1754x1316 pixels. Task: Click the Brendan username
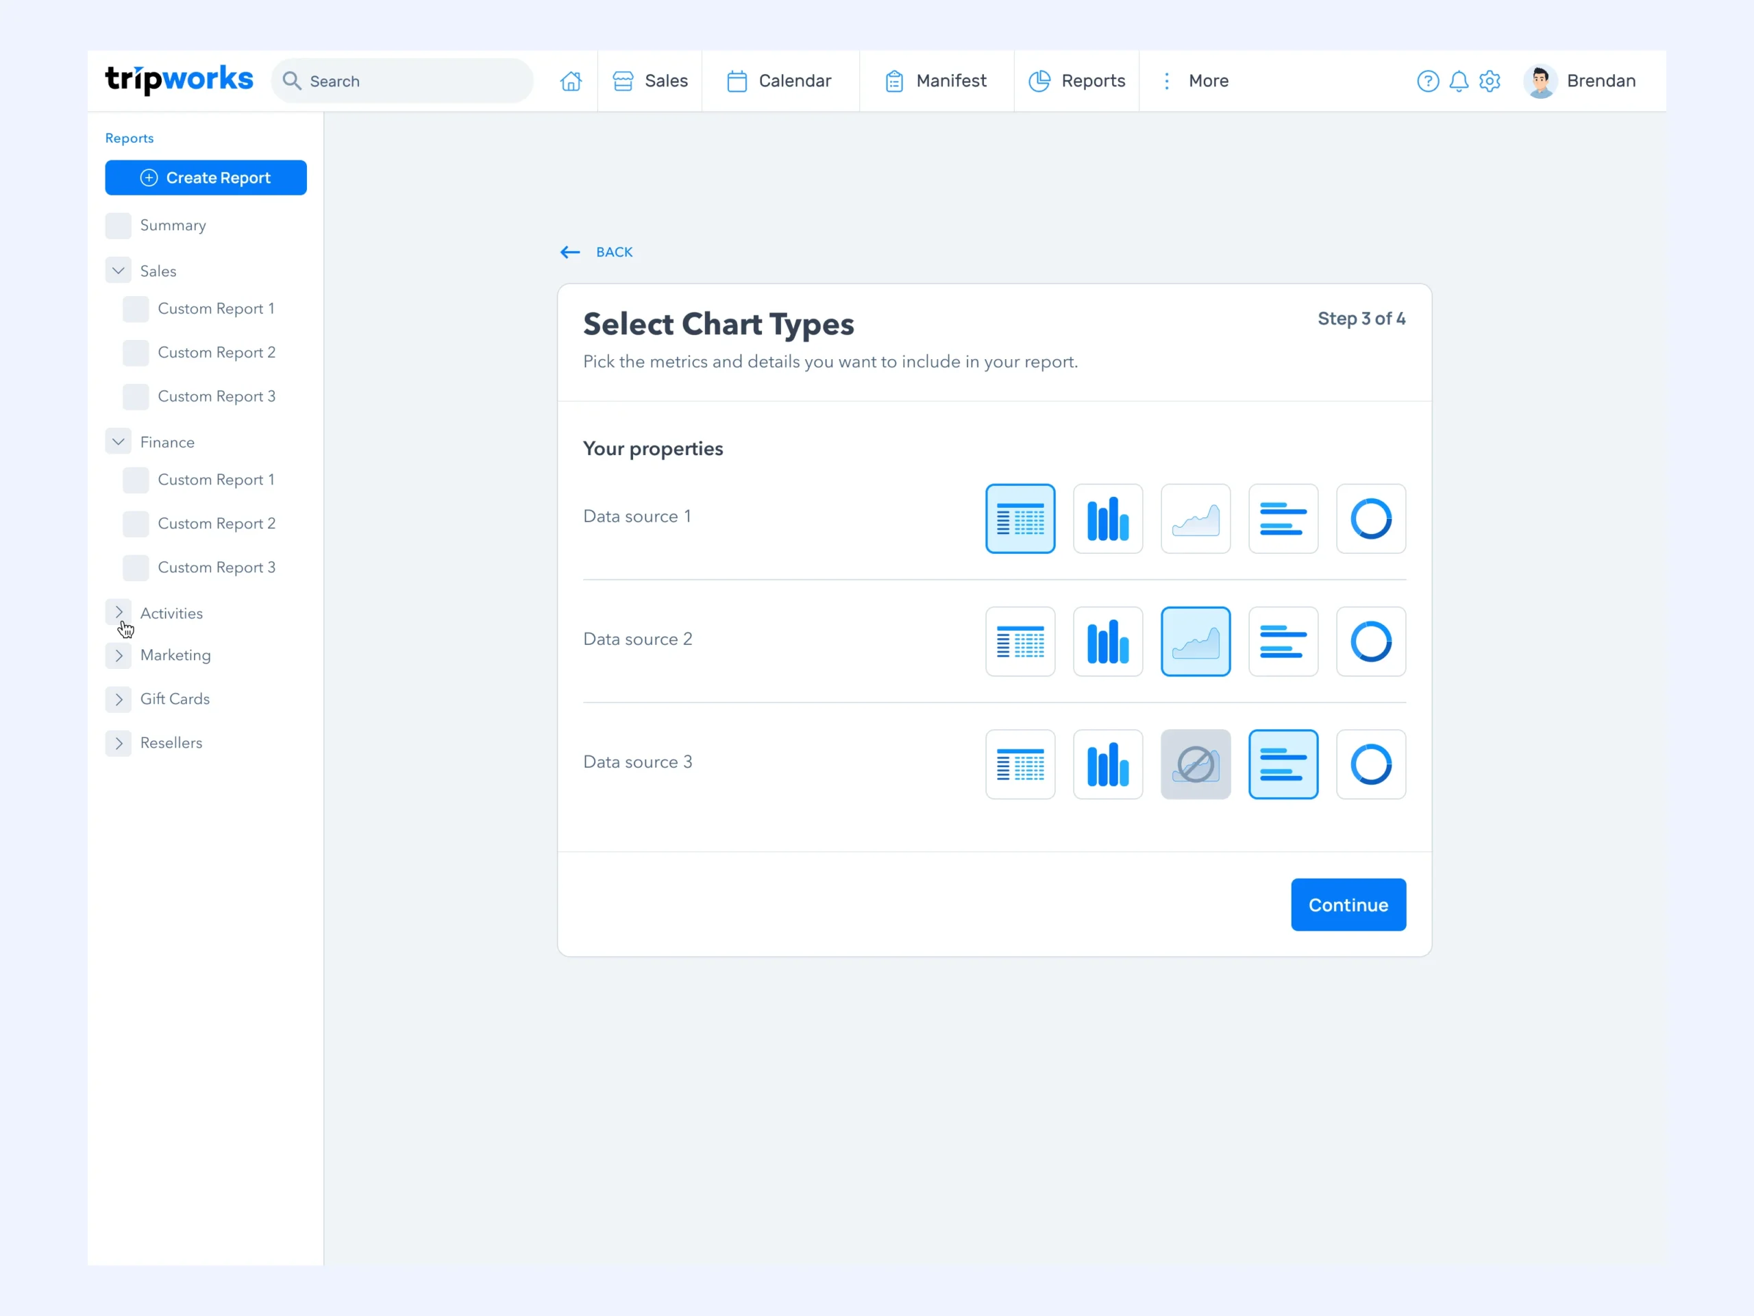coord(1601,81)
